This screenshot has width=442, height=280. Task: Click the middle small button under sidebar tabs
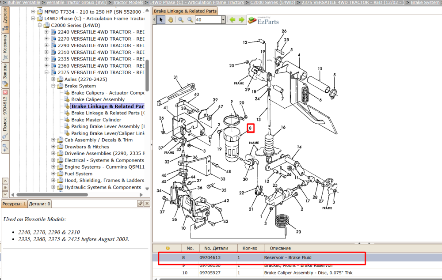tap(5, 188)
